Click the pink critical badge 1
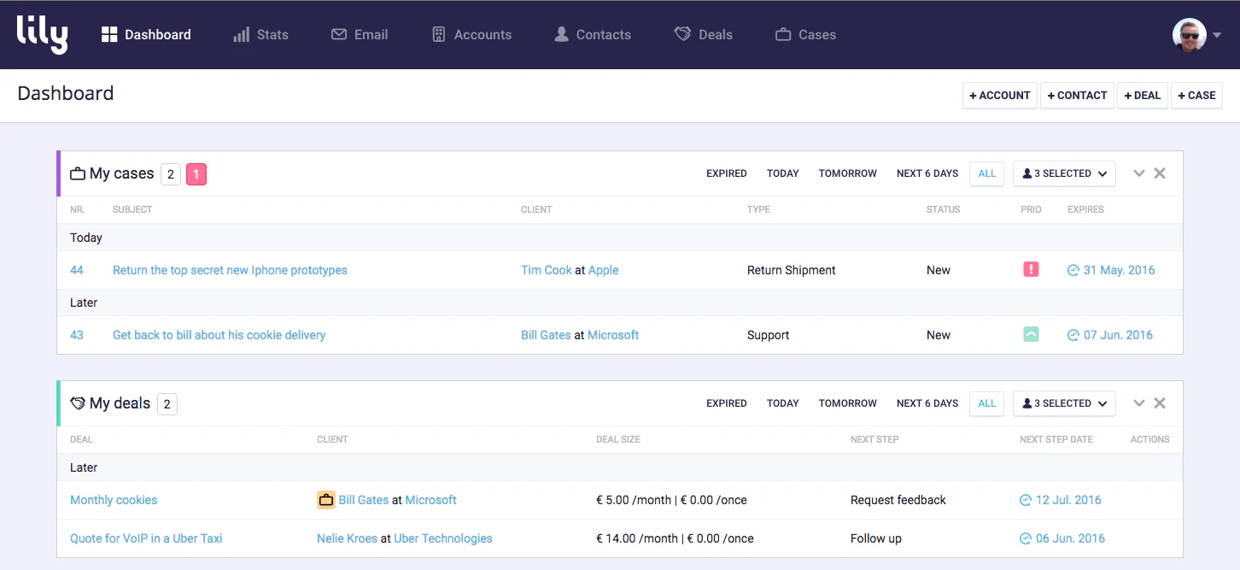The width and height of the screenshot is (1240, 570). 196,174
